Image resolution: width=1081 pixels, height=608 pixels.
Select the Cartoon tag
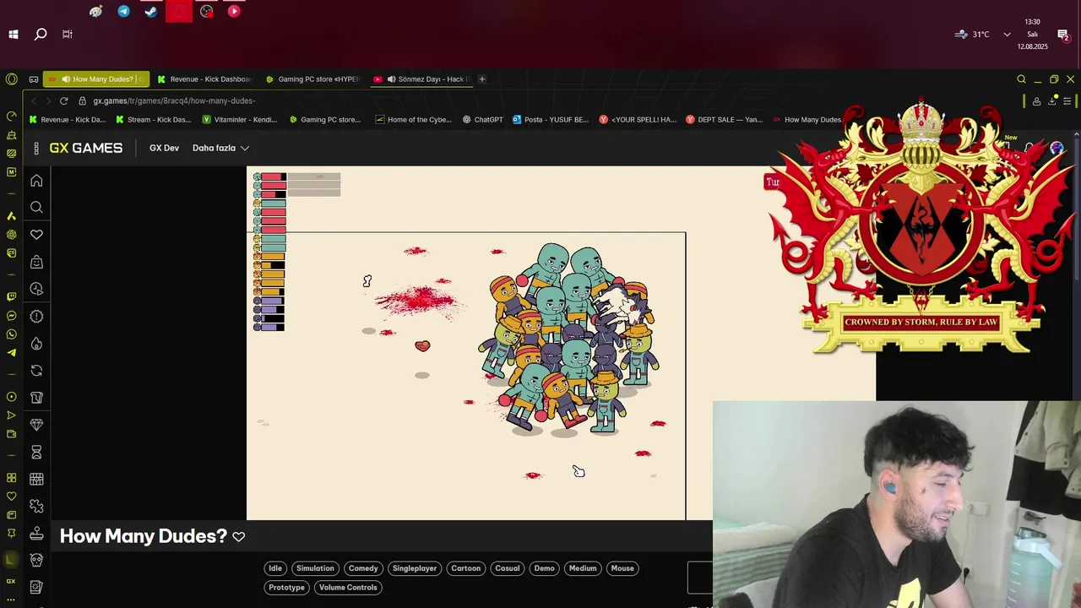[x=465, y=568]
